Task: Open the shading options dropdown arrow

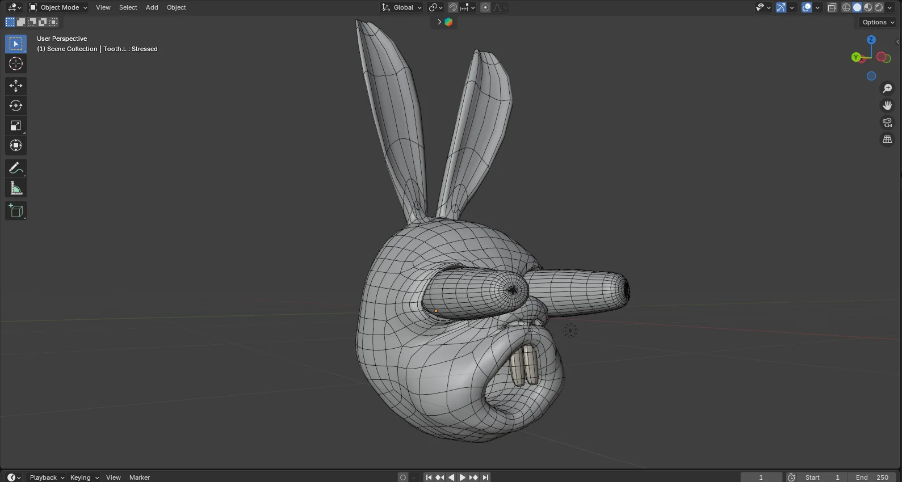Action: 890,7
